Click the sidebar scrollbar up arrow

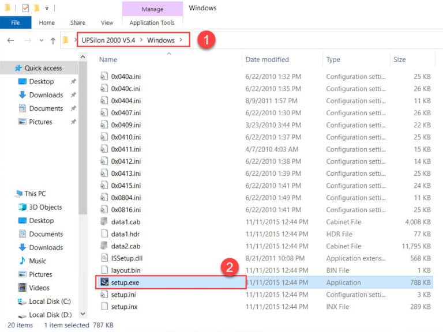(83, 57)
